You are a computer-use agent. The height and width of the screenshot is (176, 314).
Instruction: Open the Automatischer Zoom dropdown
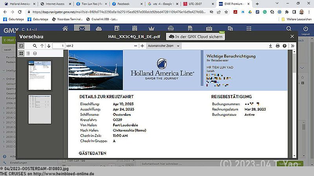(x=164, y=46)
